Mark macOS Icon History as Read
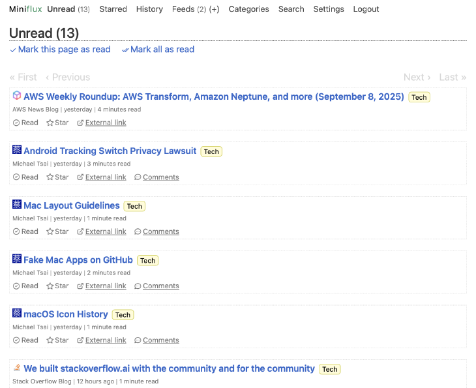This screenshot has width=476, height=388. pos(25,340)
